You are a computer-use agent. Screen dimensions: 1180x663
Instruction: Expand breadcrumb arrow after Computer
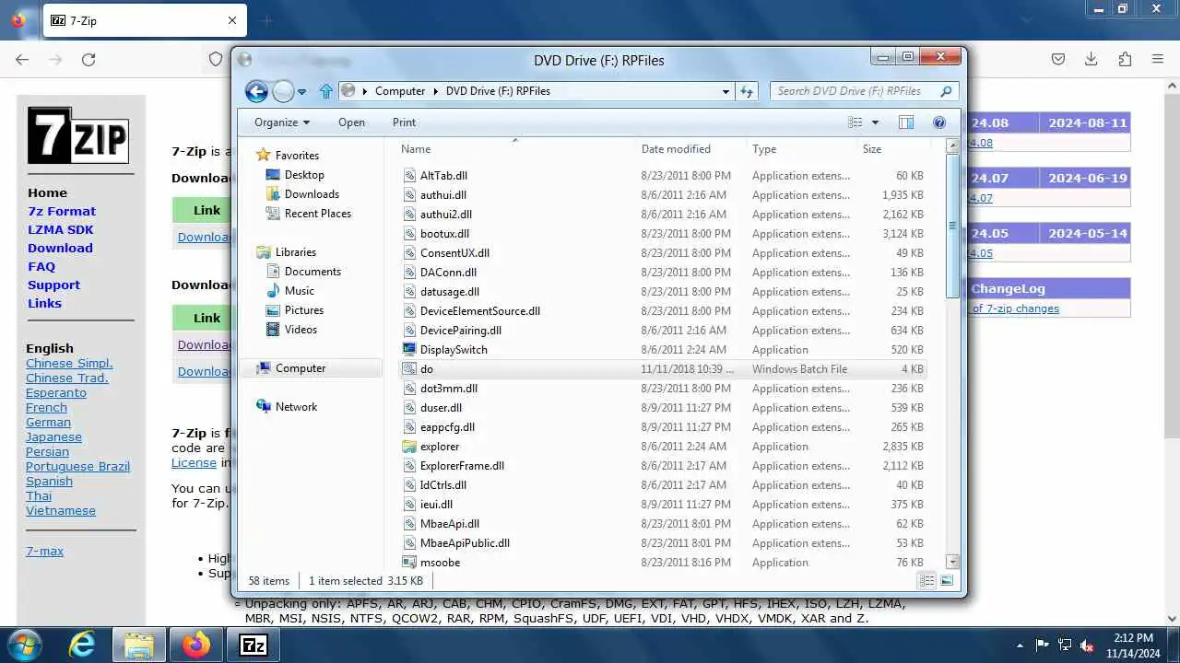436,91
